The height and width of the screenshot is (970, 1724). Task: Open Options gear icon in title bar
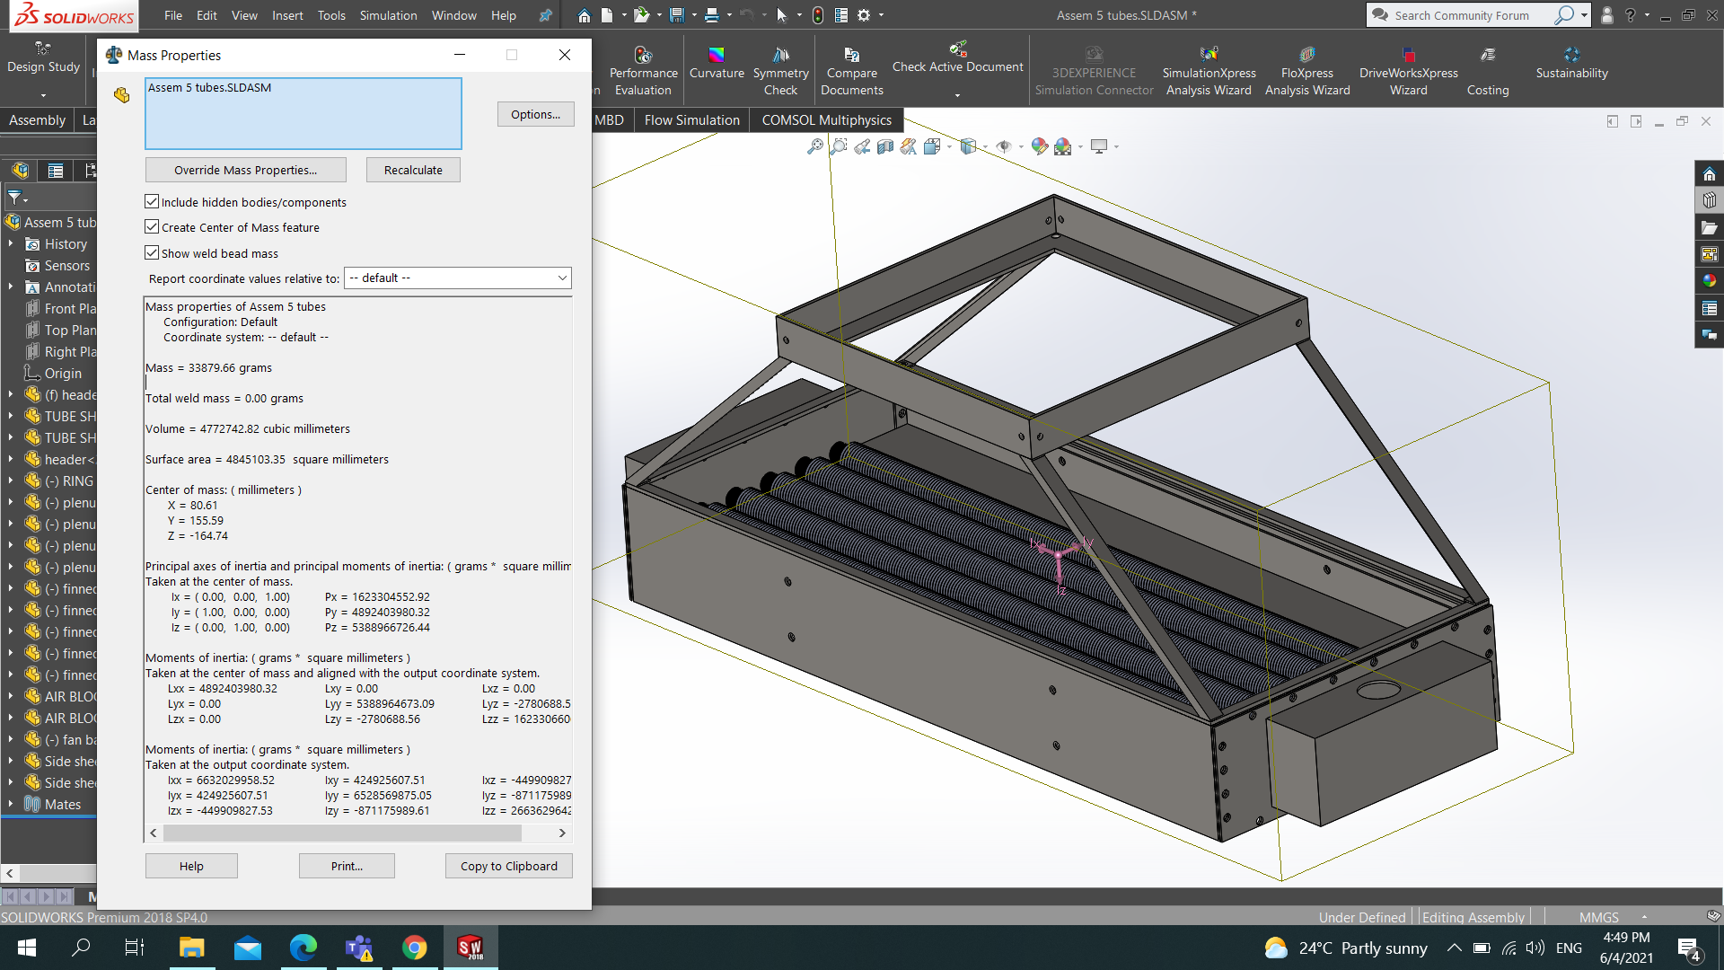[864, 15]
